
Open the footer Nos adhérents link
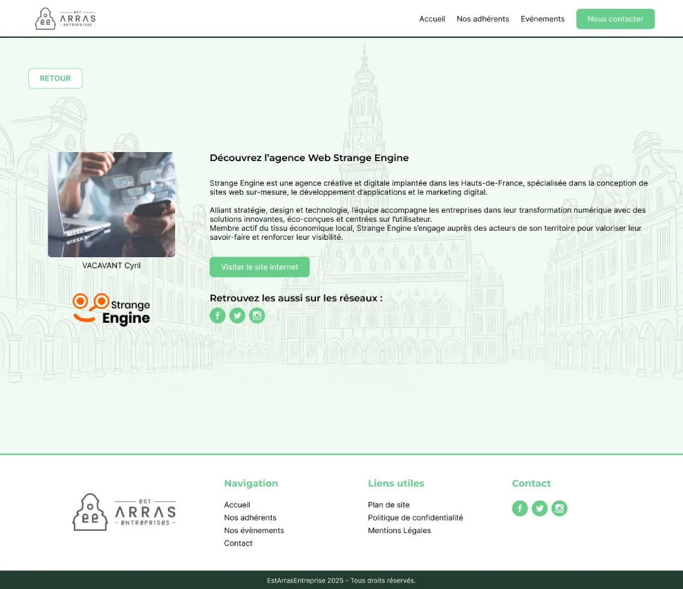[250, 517]
